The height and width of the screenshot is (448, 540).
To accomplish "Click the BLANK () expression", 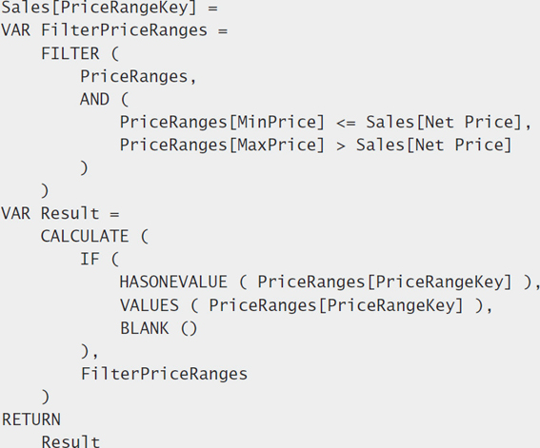I will [x=158, y=328].
